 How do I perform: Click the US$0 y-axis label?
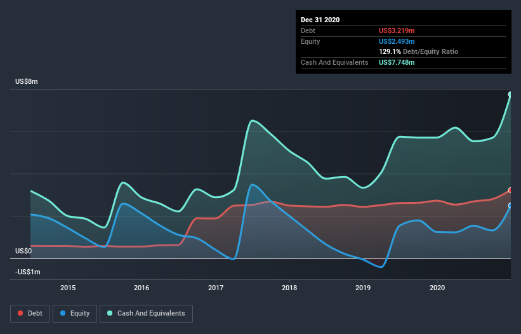point(23,251)
